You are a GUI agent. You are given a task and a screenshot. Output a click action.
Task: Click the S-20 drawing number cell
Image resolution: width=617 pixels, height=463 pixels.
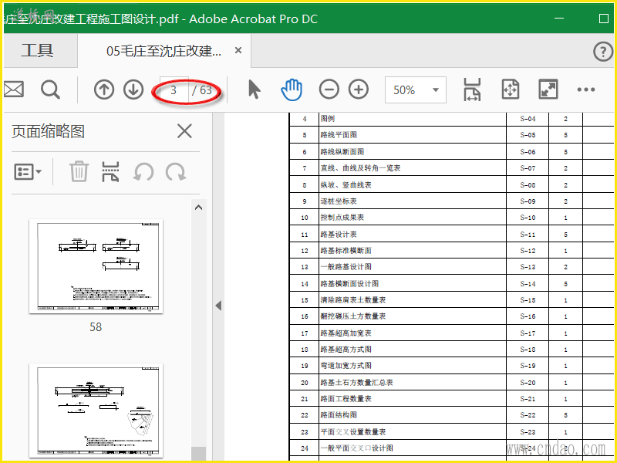pyautogui.click(x=528, y=383)
